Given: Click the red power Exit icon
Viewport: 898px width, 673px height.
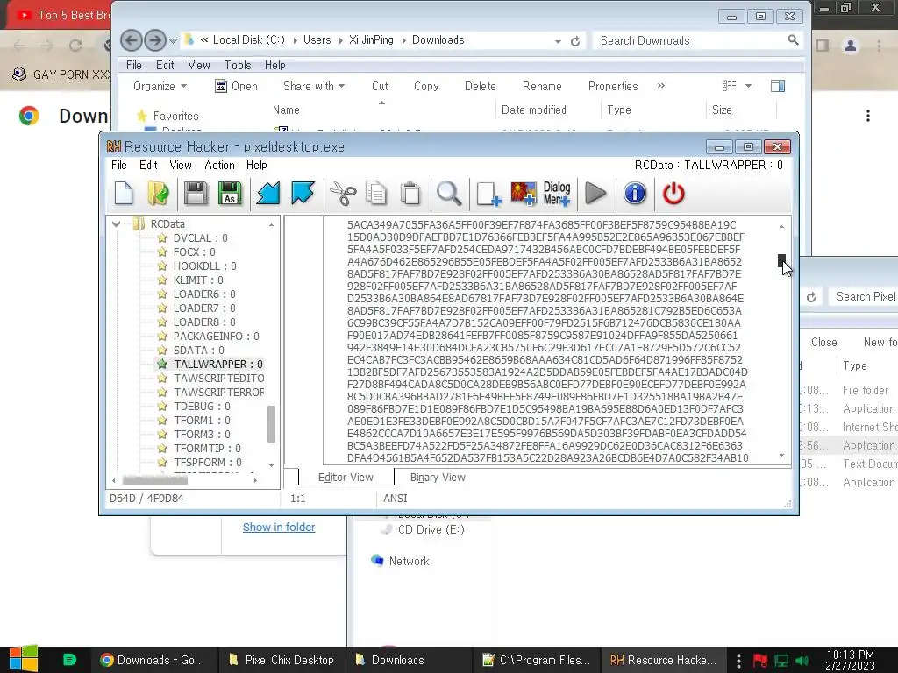Looking at the screenshot, I should tap(673, 194).
